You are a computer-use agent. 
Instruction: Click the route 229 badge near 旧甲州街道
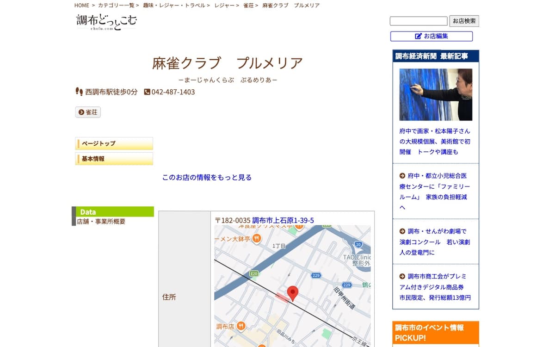pyautogui.click(x=346, y=285)
